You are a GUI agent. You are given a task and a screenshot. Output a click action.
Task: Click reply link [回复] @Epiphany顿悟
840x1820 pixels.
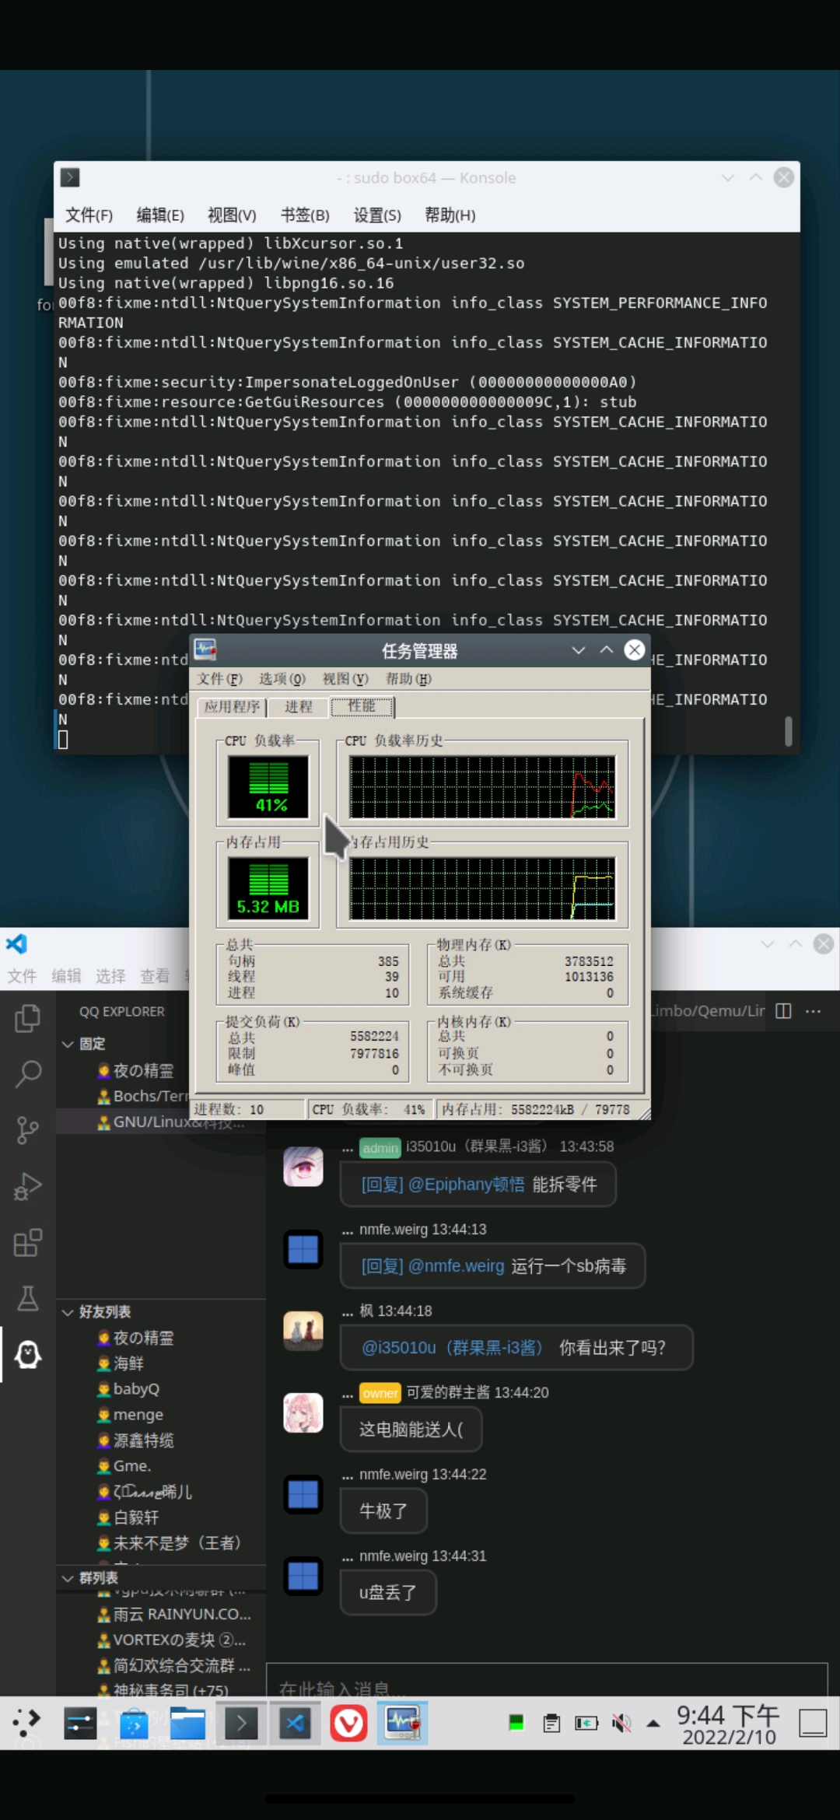tap(443, 1185)
